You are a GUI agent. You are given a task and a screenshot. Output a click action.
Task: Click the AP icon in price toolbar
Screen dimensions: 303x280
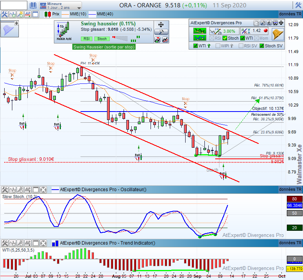(x=28, y=14)
